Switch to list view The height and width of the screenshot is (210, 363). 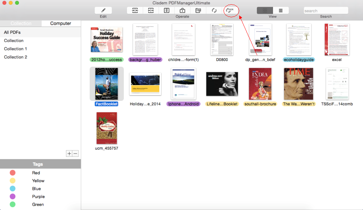280,10
